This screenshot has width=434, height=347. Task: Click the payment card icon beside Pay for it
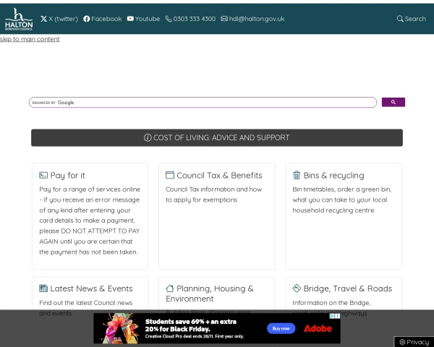coord(43,175)
